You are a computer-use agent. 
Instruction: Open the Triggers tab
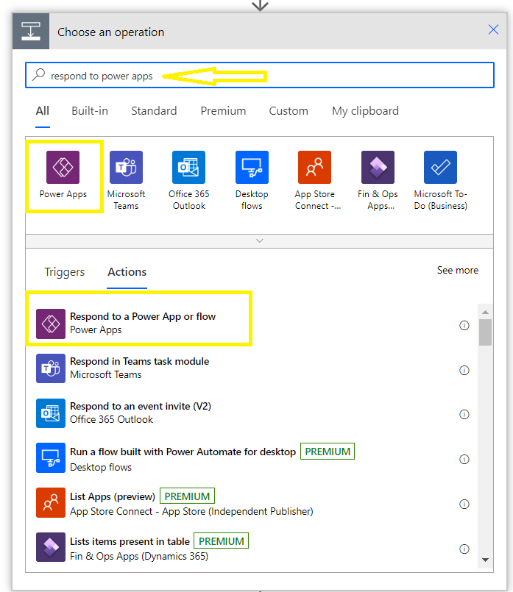tap(65, 272)
